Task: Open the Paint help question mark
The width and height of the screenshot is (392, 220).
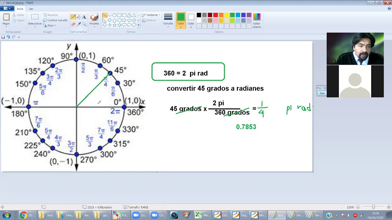Action: tap(390, 9)
